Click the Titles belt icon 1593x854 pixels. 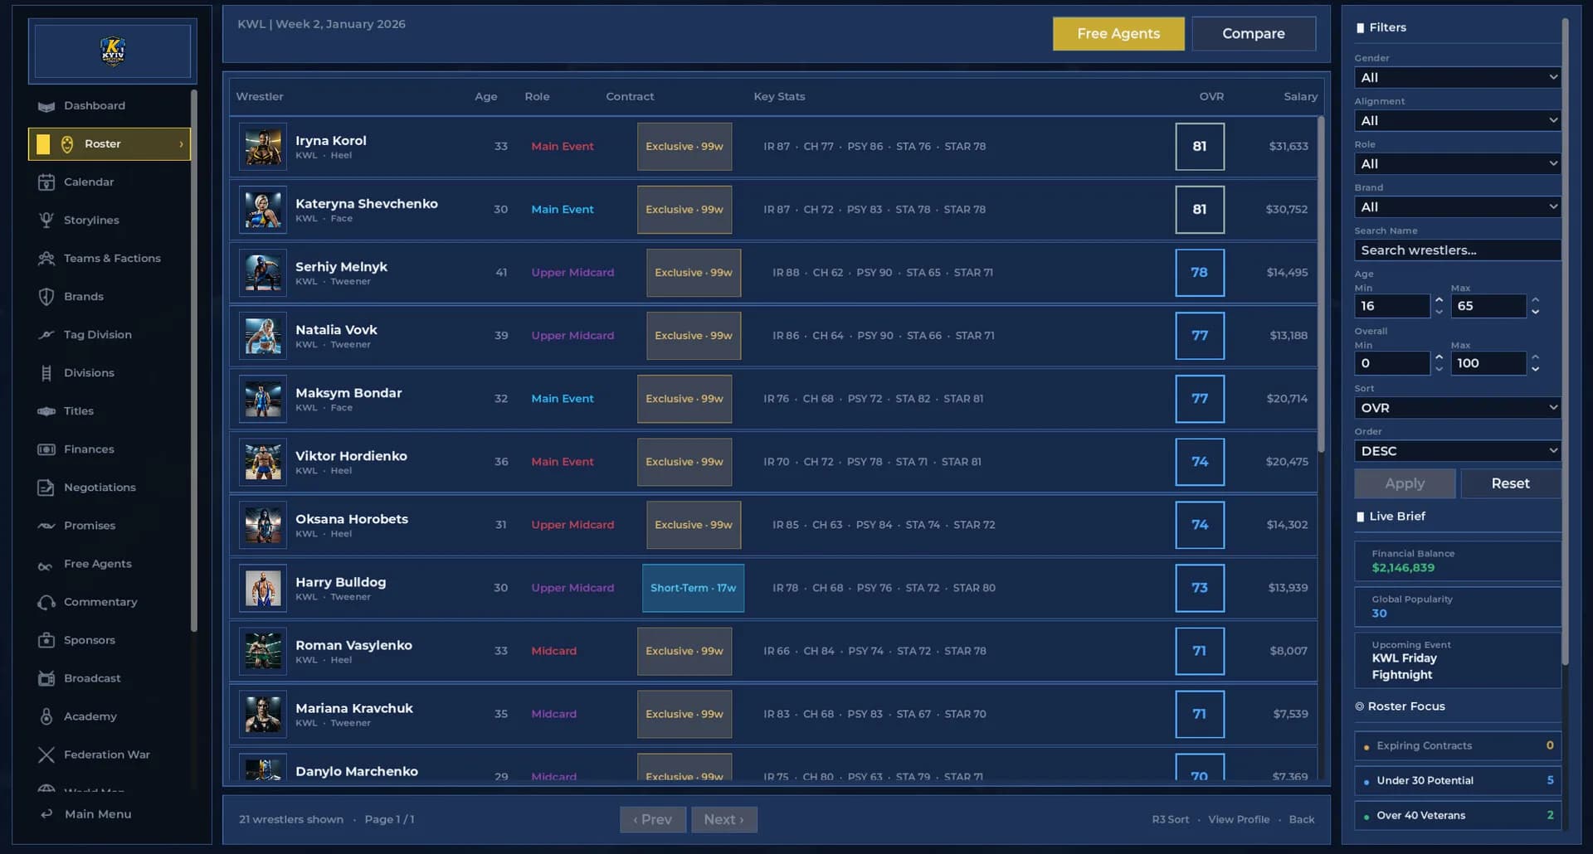[46, 411]
